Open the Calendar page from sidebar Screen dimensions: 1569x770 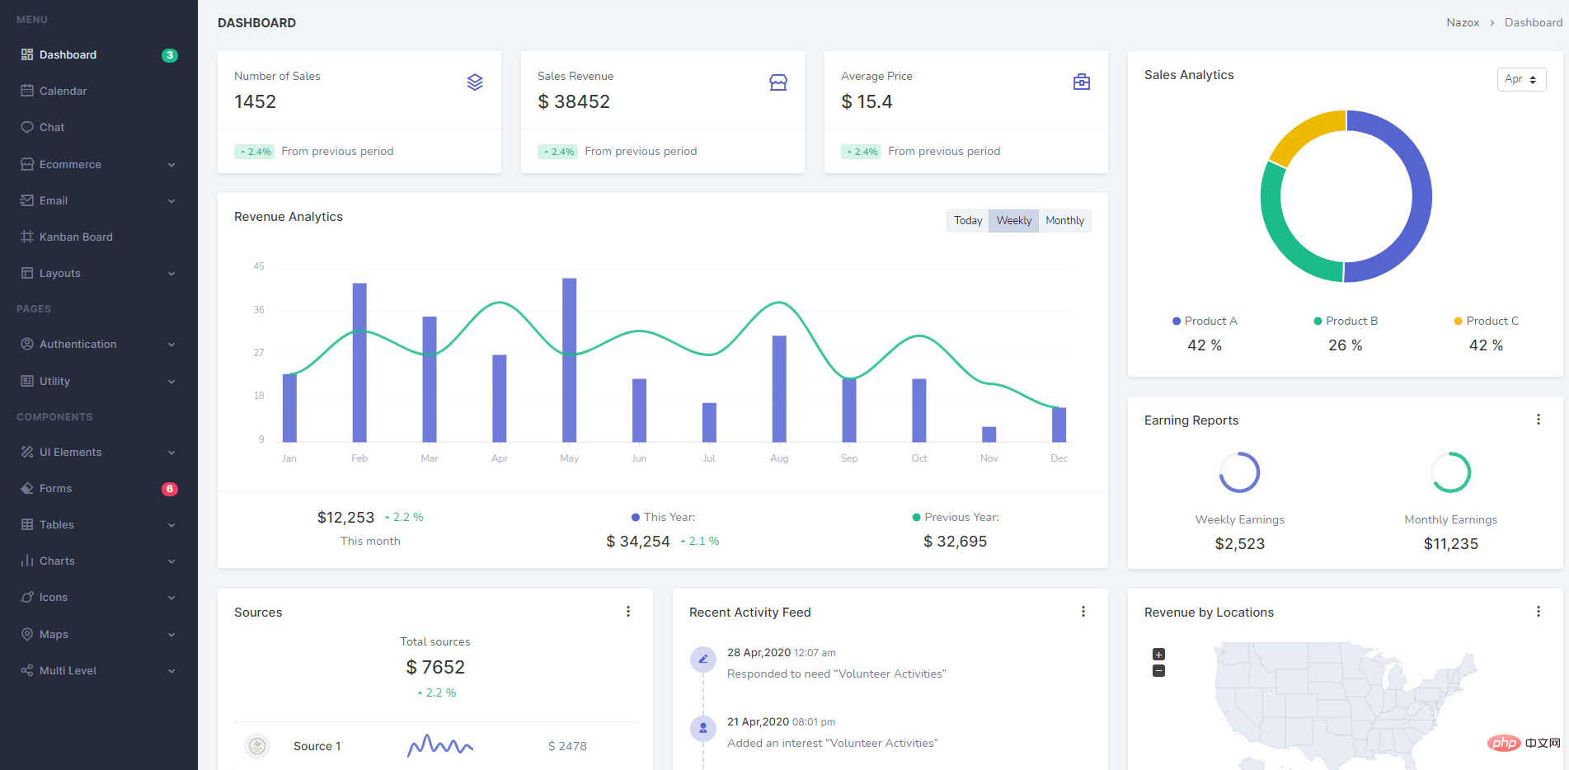(63, 91)
